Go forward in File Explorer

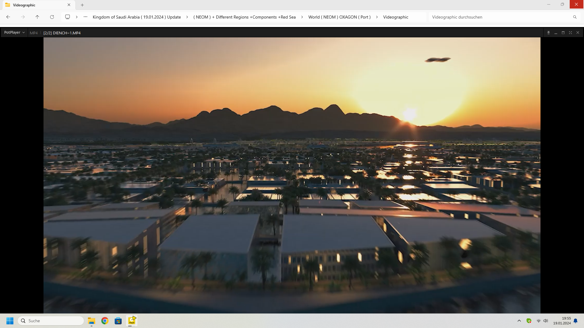coord(23,17)
